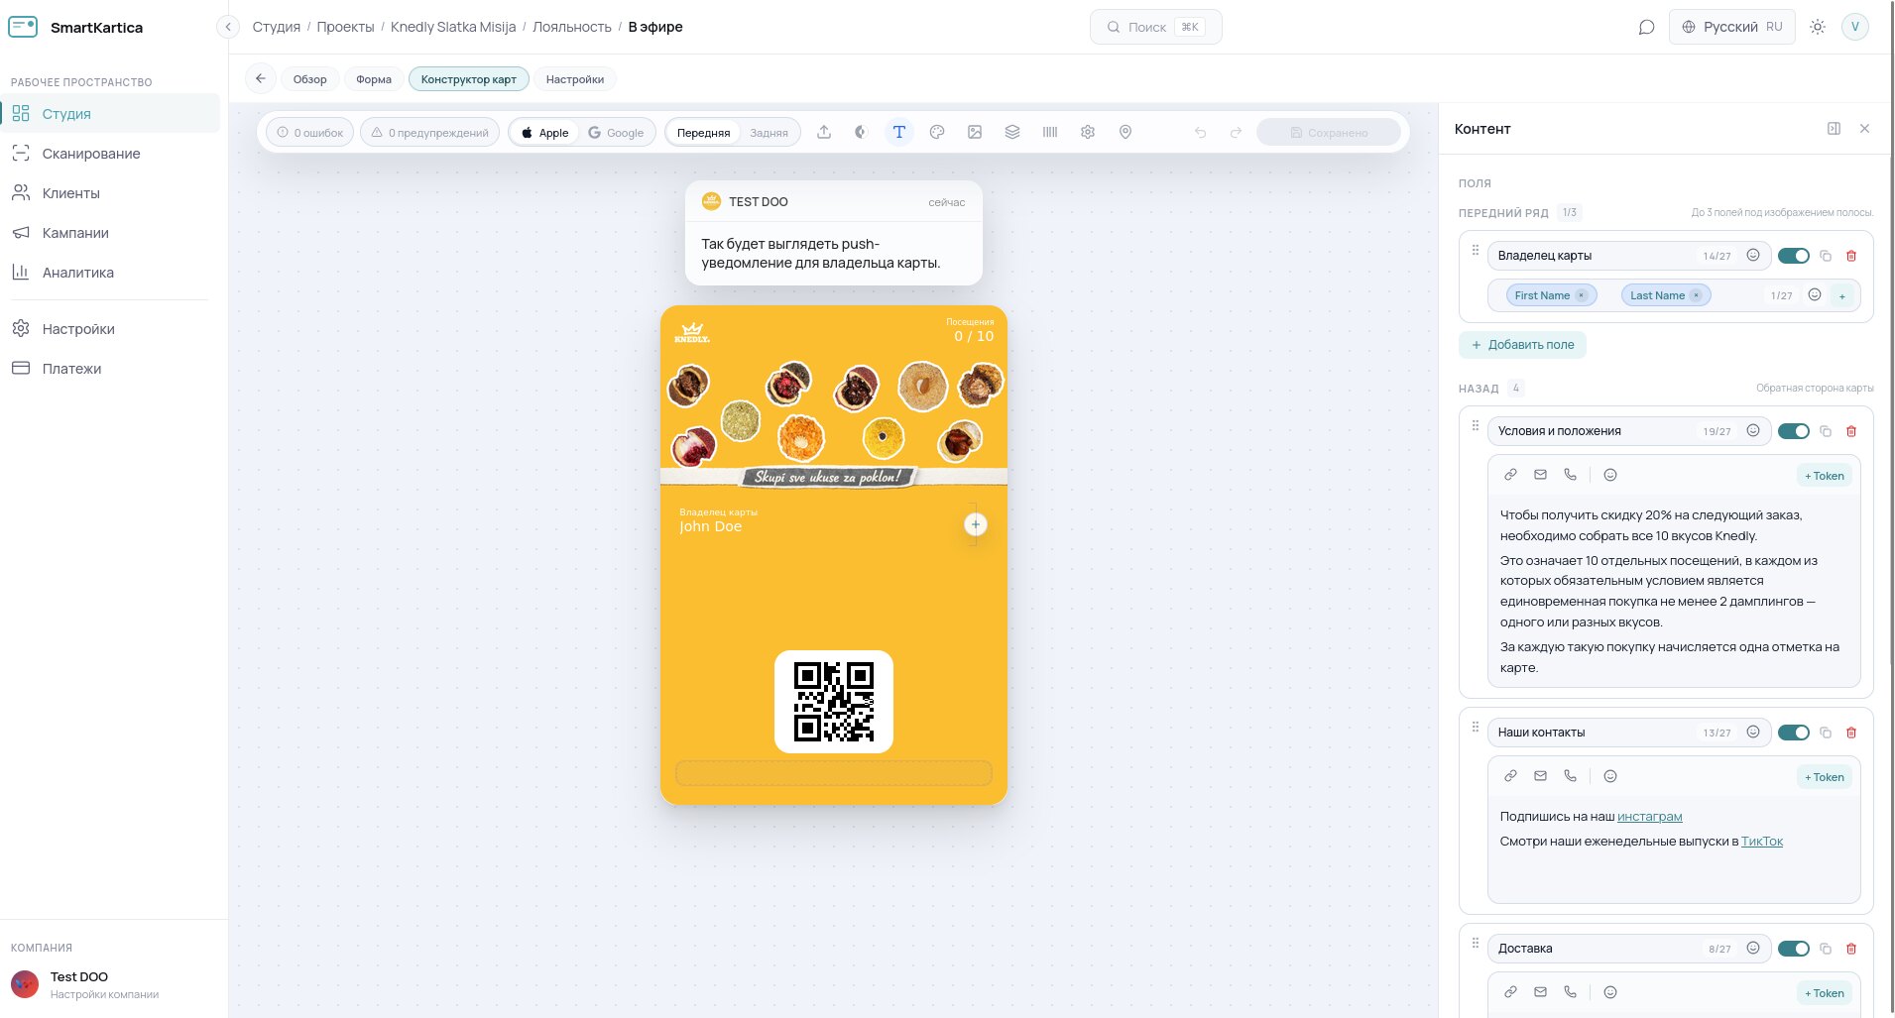Click + Token in Условия и положения editor
This screenshot has height=1018, width=1895.
1825,476
